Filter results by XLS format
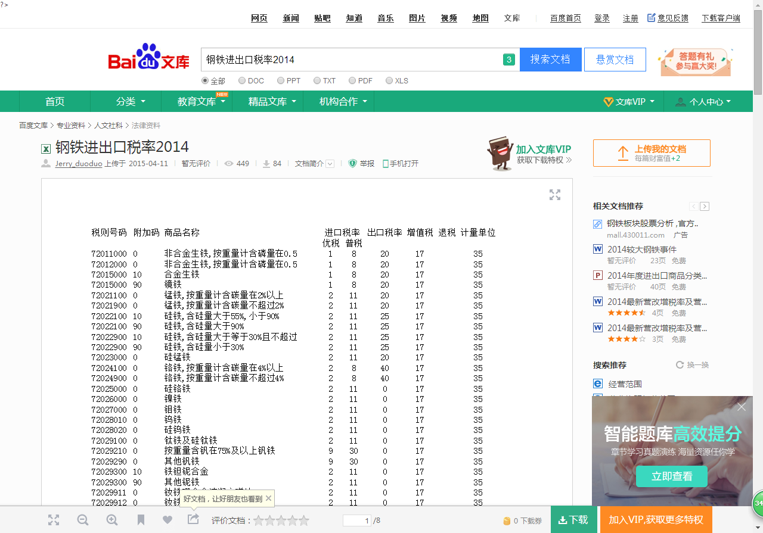This screenshot has height=533, width=763. (388, 80)
